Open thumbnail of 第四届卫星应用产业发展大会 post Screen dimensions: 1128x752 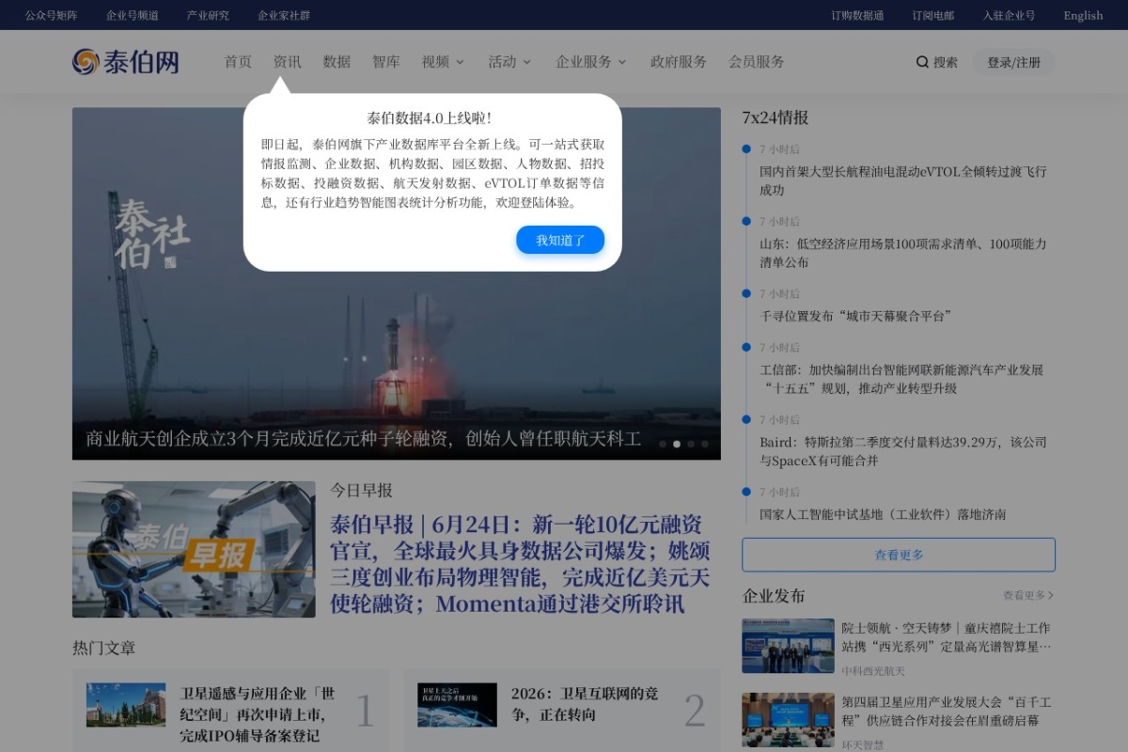(x=788, y=720)
